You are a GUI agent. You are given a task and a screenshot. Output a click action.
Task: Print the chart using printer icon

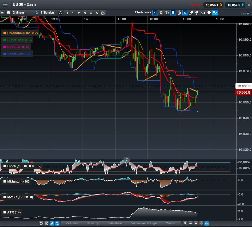(209, 13)
